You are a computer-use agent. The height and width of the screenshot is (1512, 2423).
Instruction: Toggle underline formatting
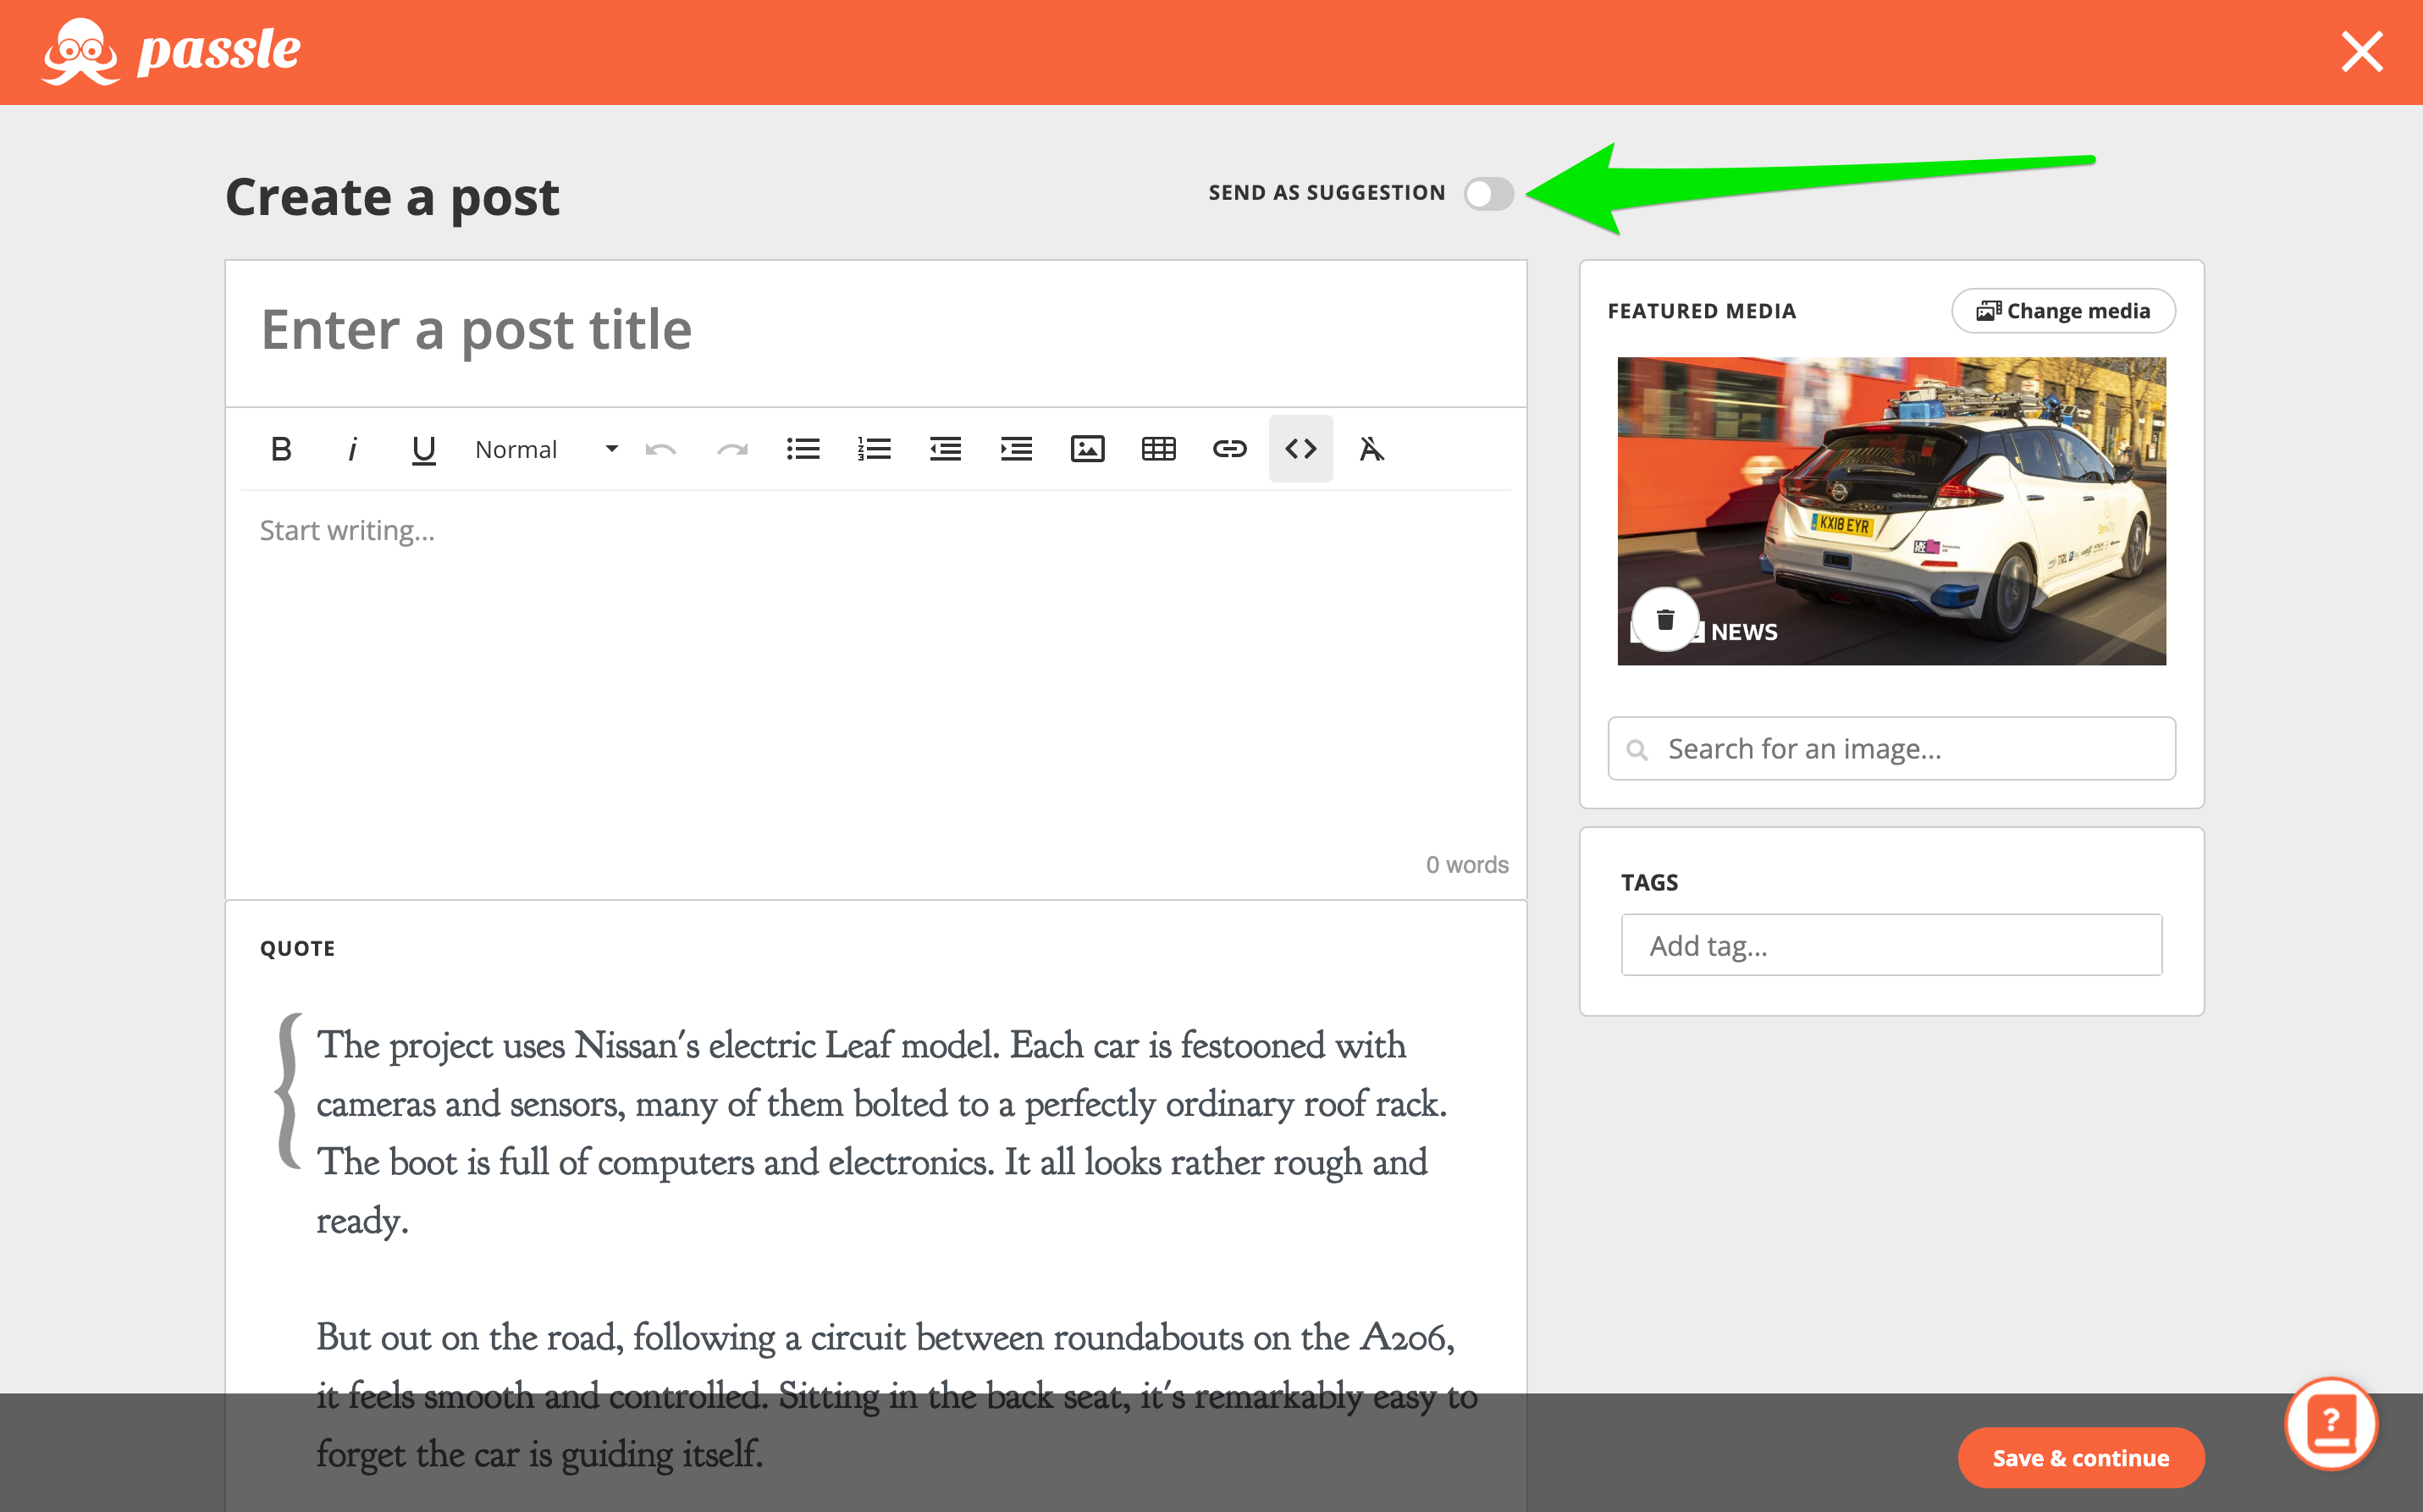point(423,449)
